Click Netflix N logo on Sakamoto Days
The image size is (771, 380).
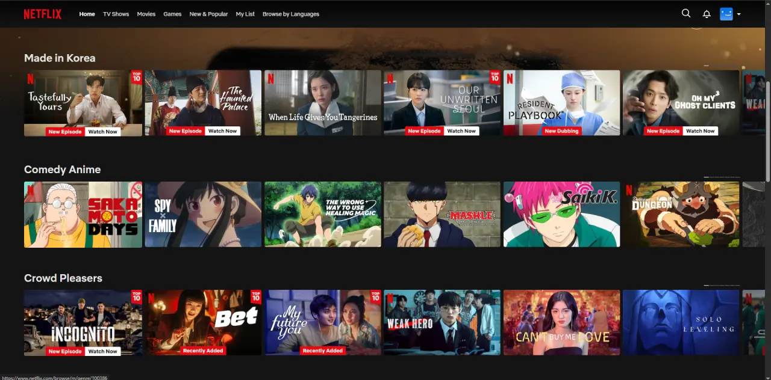[31, 190]
